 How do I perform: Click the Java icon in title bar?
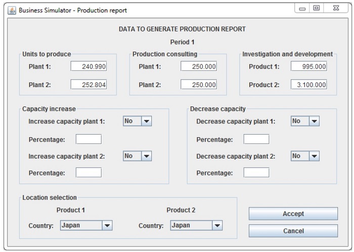[12, 10]
